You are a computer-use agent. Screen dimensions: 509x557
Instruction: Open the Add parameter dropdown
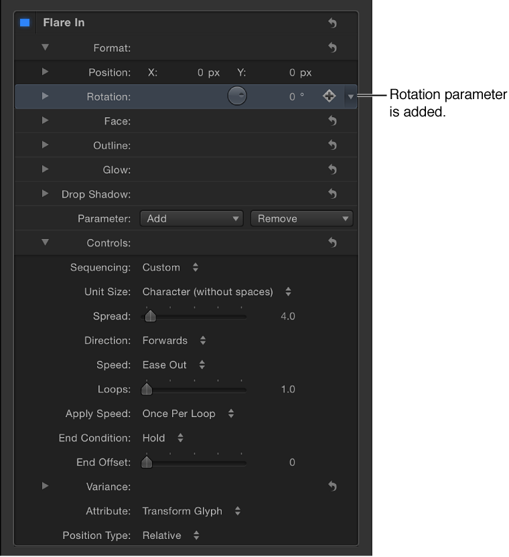tap(192, 218)
